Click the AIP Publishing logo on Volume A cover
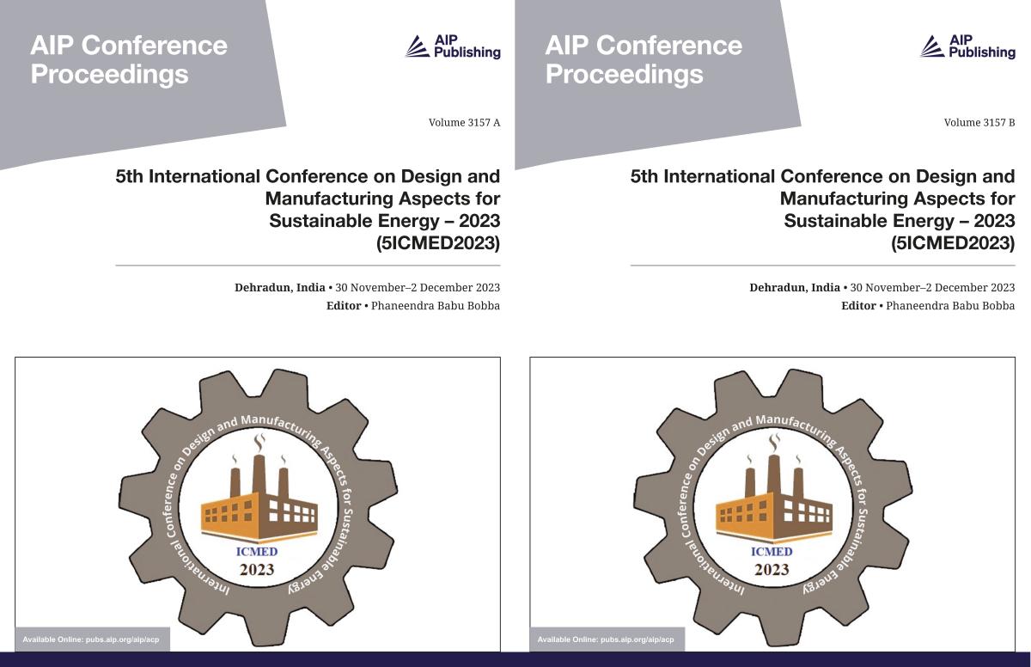Image resolution: width=1031 pixels, height=667 pixels. click(x=453, y=46)
